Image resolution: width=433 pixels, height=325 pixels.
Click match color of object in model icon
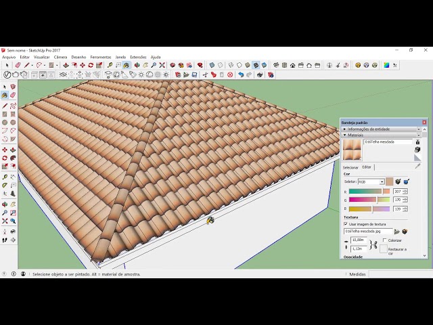[x=398, y=181]
